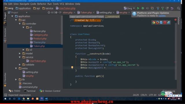Collapse the application folder arrow
Screen dimensions: 185x104
pyautogui.click(x=12, y=16)
